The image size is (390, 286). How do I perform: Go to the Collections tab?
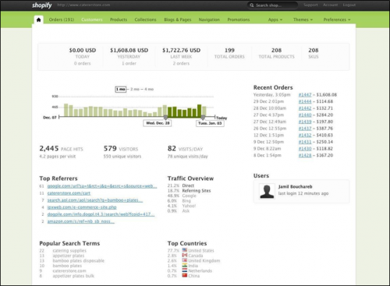[145, 19]
